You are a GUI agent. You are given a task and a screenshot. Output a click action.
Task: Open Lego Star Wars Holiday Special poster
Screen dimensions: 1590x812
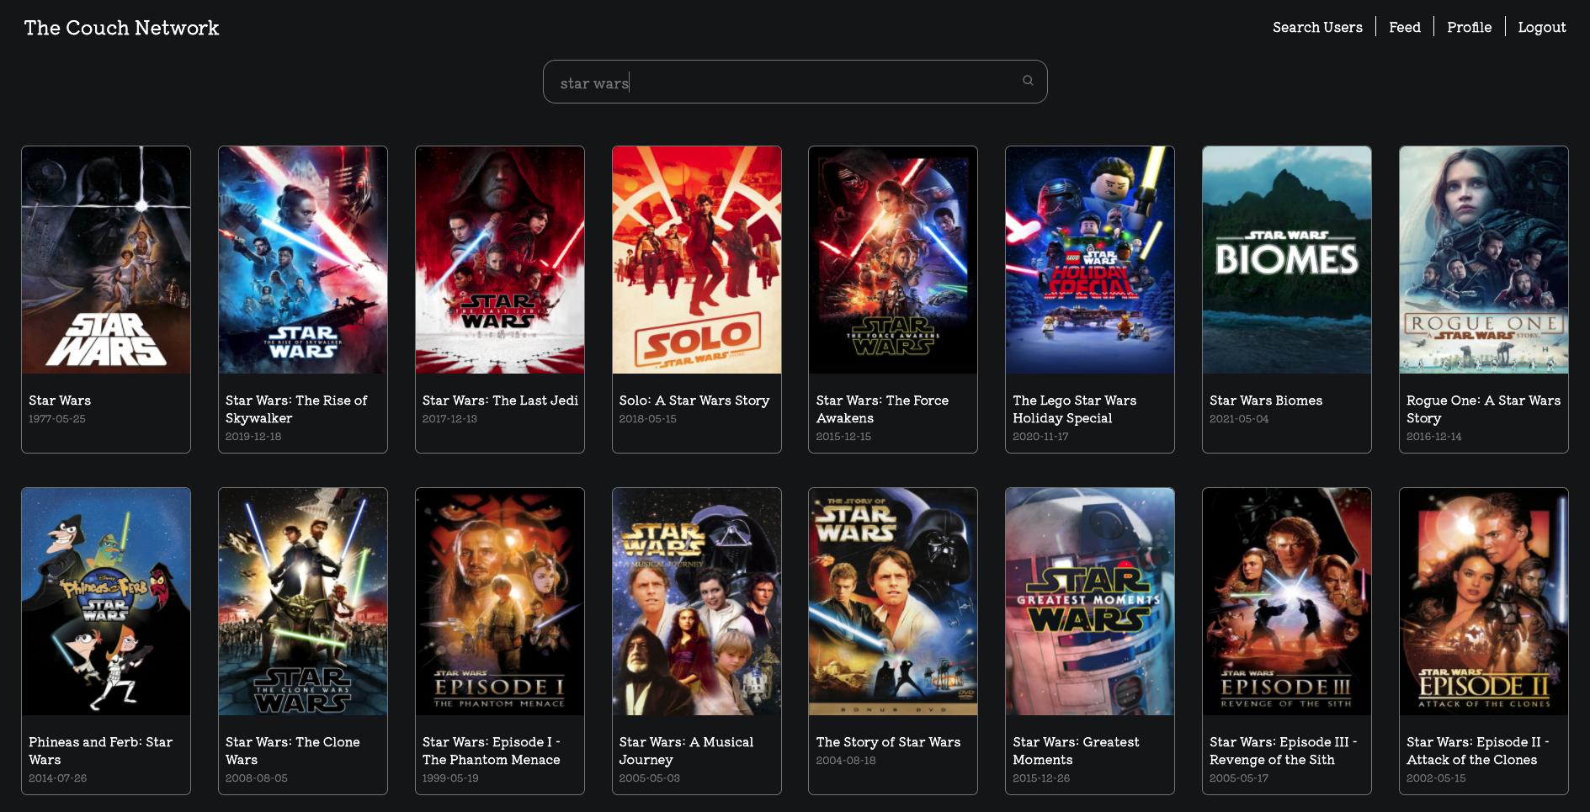pos(1090,260)
